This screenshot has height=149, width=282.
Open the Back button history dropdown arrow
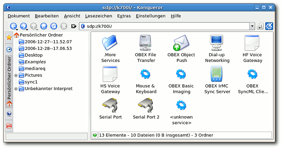[x=17, y=30]
